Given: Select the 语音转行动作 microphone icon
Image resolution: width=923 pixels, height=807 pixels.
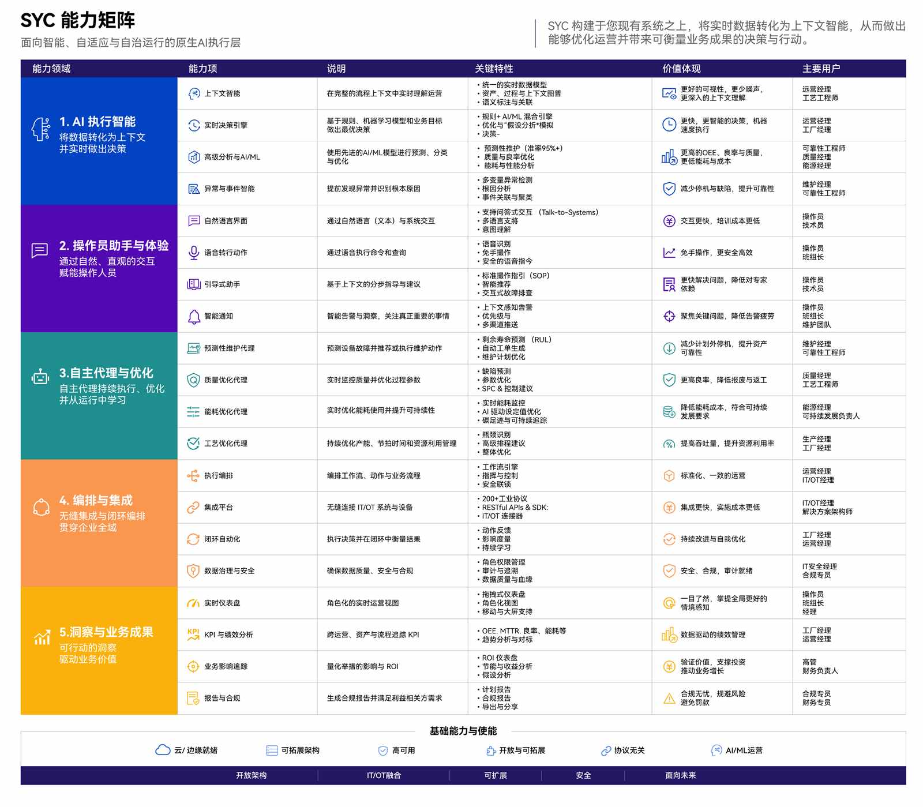Looking at the screenshot, I should (x=194, y=253).
